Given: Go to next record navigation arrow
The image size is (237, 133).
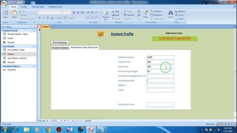Looking at the screenshot, I should (62, 121).
